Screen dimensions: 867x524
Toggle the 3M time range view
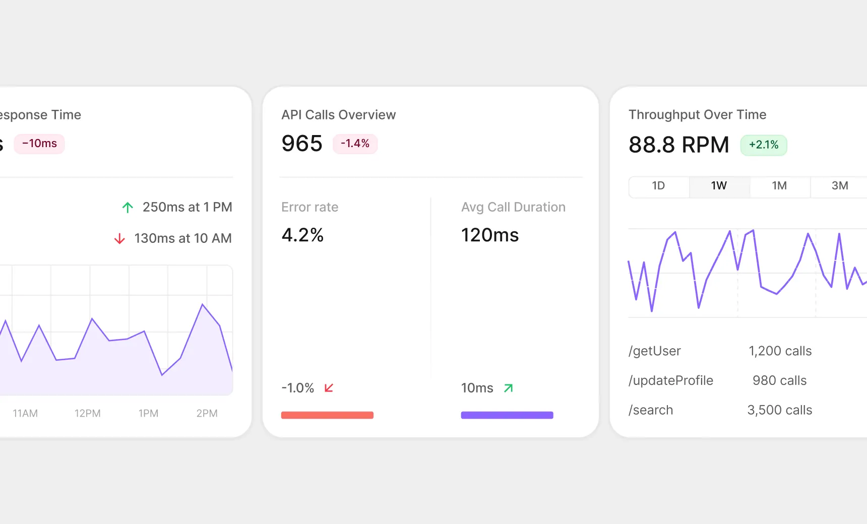tap(839, 186)
